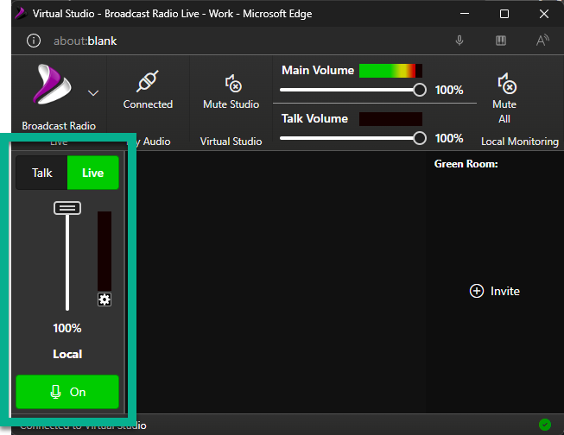This screenshot has width=564, height=435.
Task: Click the Mute All speaker icon
Action: point(507,84)
